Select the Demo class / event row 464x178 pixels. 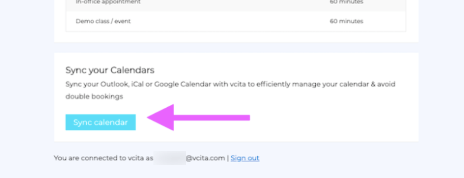click(x=236, y=21)
